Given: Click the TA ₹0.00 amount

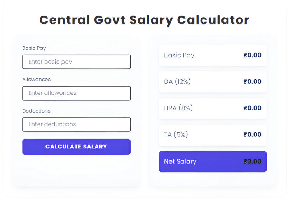Looking at the screenshot, I should click(252, 134).
